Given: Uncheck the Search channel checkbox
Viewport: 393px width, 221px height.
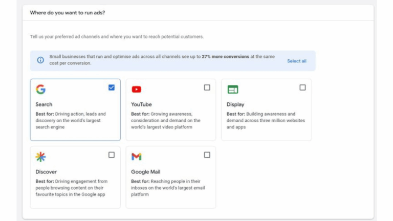Looking at the screenshot, I should click(112, 87).
